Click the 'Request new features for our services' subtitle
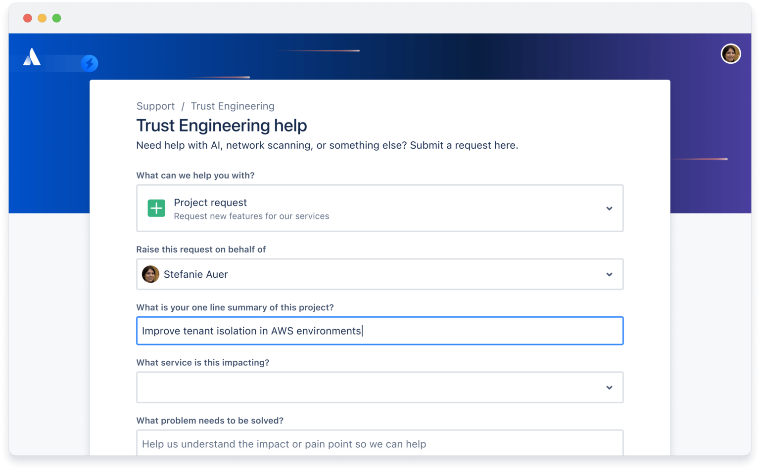 [251, 216]
